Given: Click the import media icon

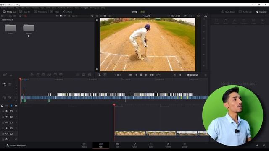Looking at the screenshot, I should tap(10, 16).
